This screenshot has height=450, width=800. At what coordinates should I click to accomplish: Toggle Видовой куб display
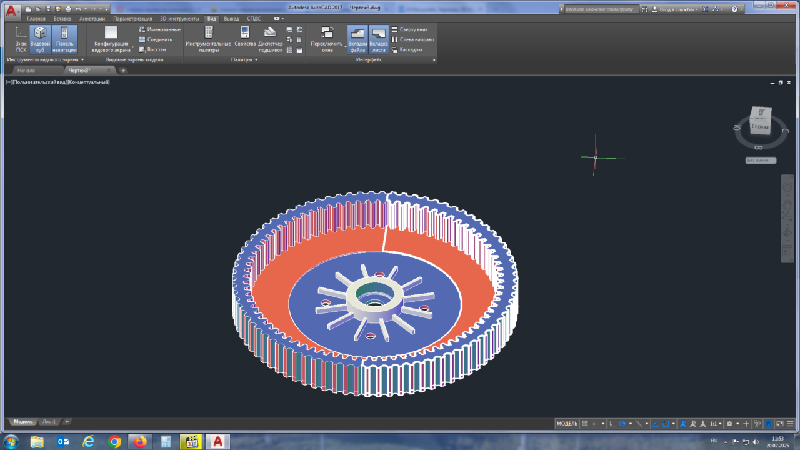[41, 40]
